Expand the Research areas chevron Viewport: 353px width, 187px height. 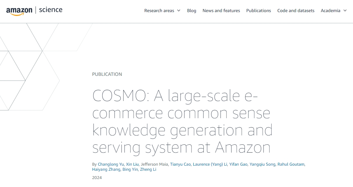179,11
